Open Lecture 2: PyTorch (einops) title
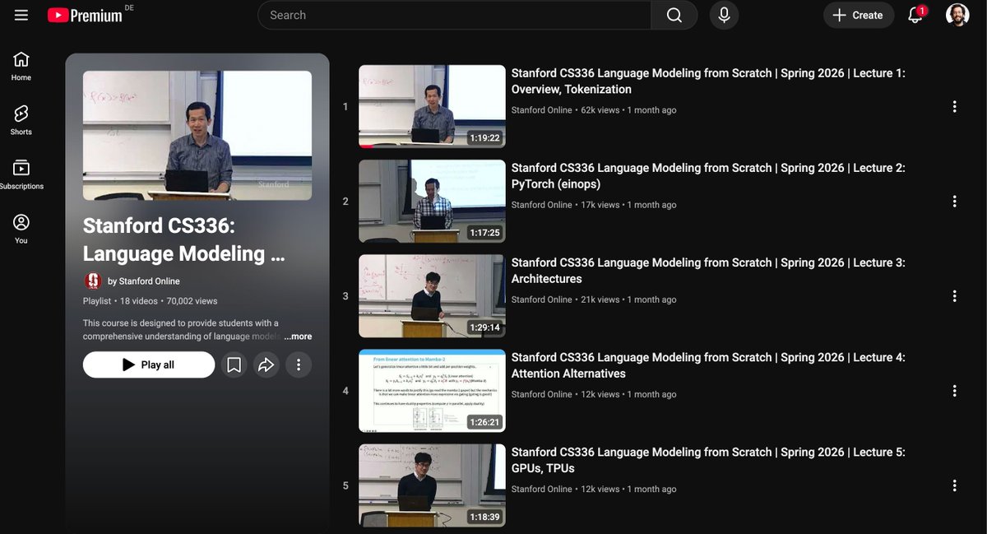 click(x=708, y=176)
